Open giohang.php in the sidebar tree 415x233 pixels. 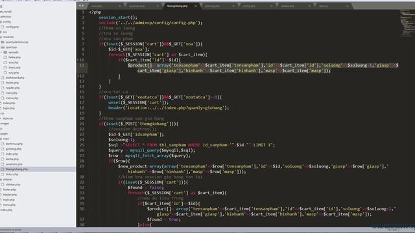[14, 149]
